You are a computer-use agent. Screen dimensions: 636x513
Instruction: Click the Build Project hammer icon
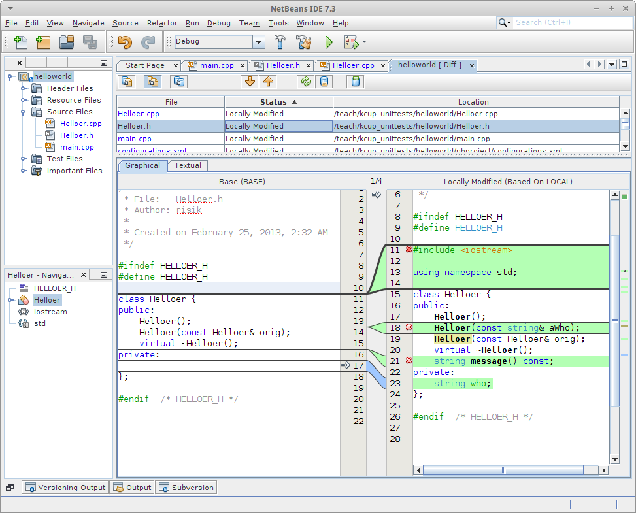[x=280, y=42]
